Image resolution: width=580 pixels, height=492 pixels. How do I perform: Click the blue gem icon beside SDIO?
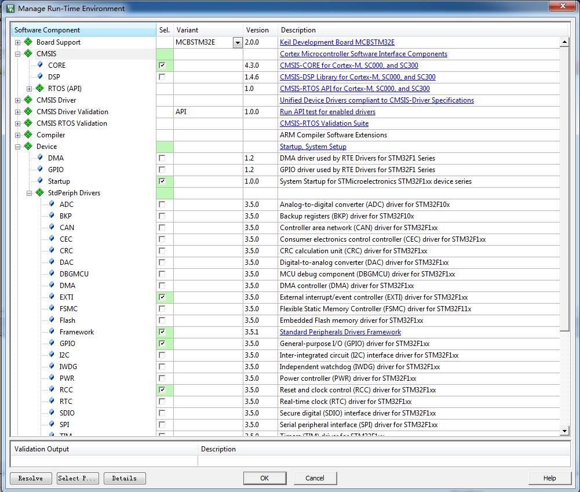click(52, 413)
